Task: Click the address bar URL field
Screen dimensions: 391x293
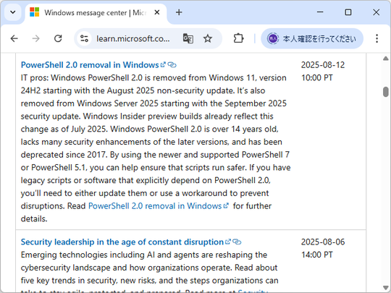Action: coord(133,38)
